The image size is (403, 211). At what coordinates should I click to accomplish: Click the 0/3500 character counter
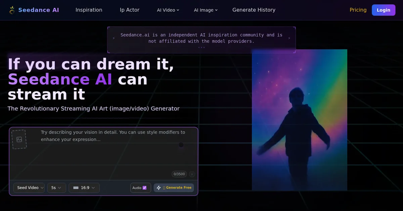click(179, 174)
